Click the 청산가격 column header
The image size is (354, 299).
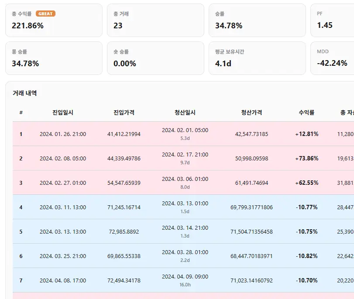pyautogui.click(x=251, y=112)
